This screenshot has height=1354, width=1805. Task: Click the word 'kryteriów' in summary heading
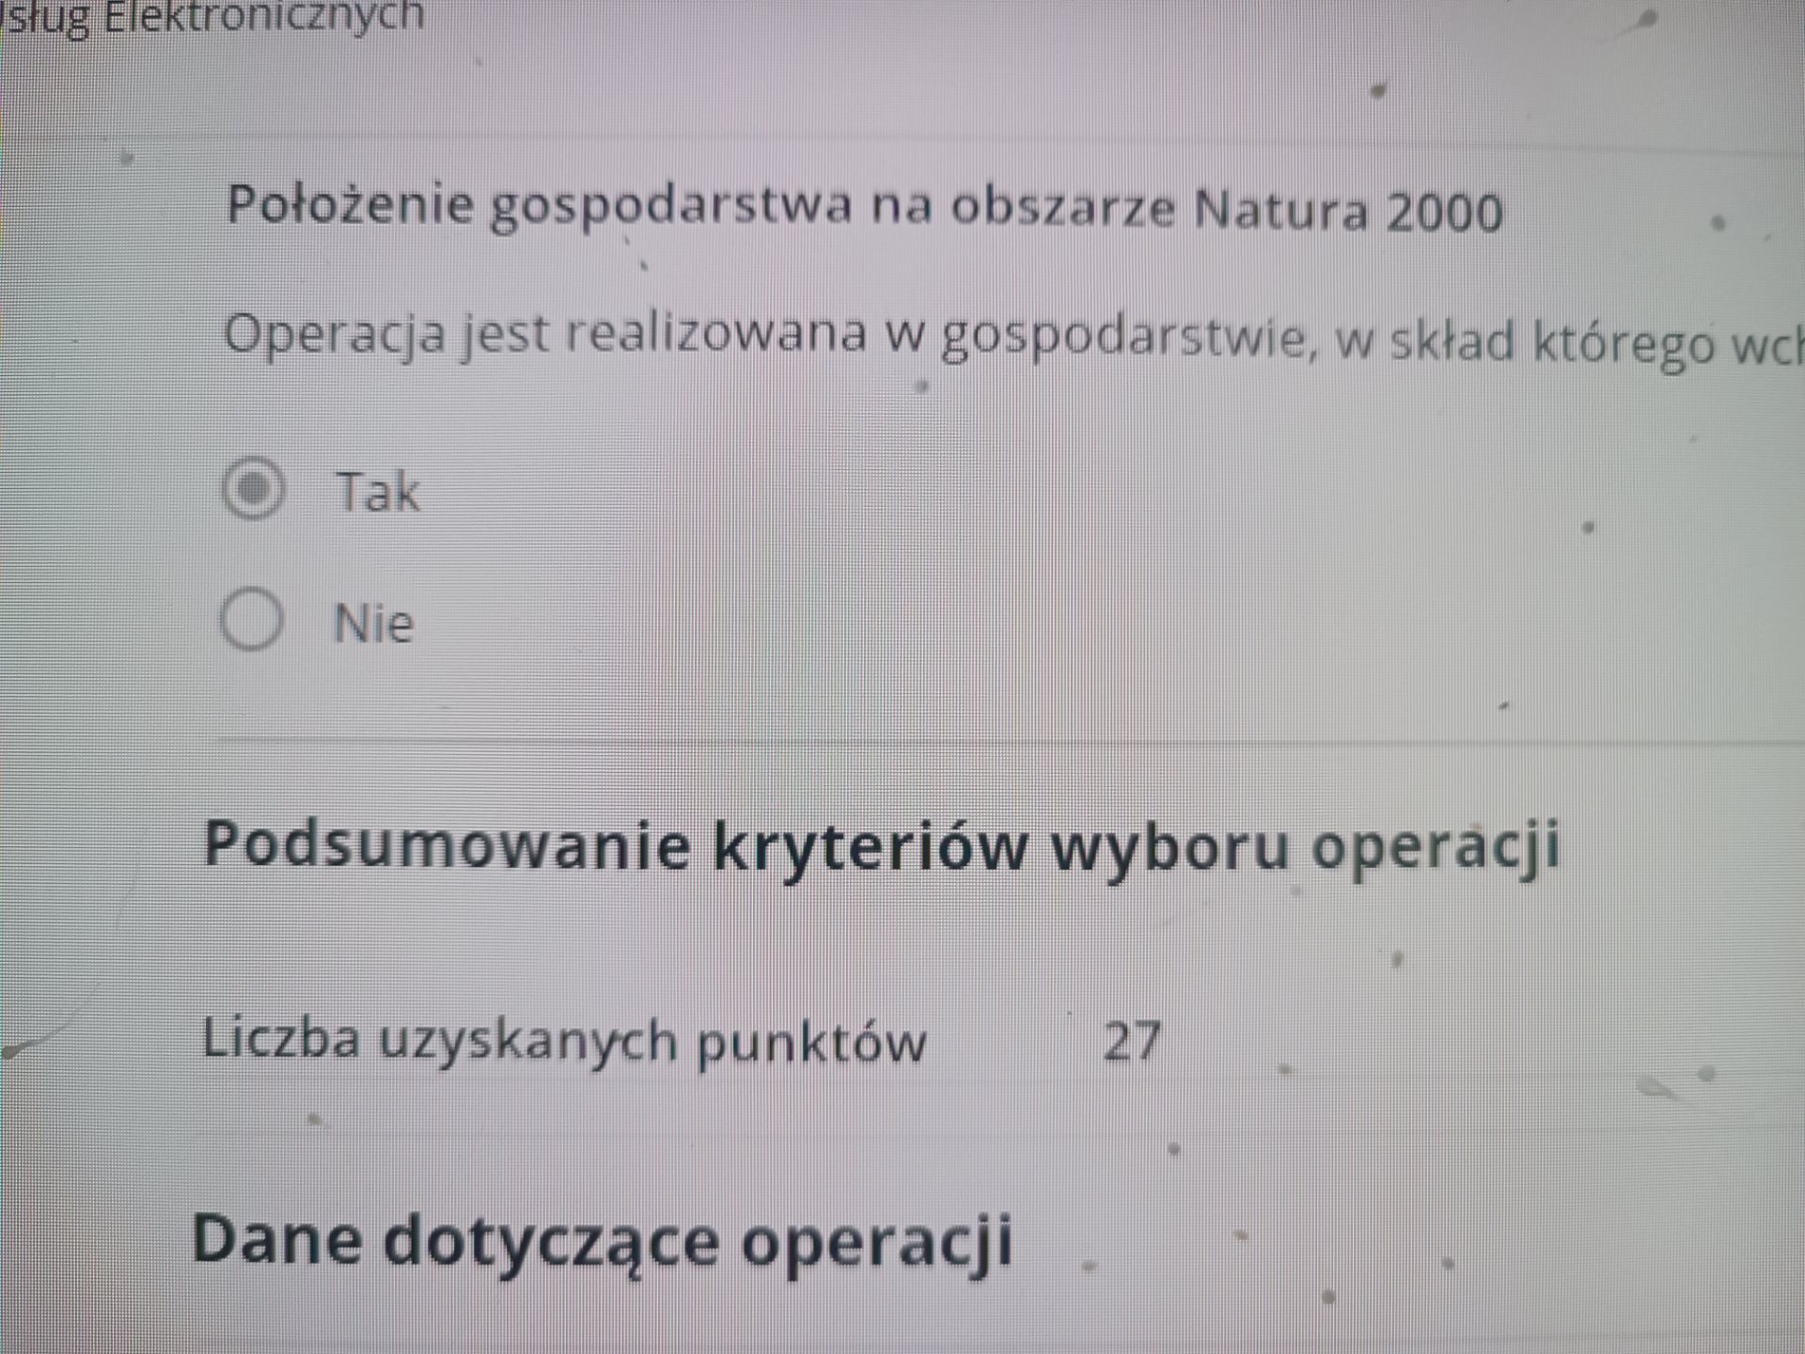(870, 845)
